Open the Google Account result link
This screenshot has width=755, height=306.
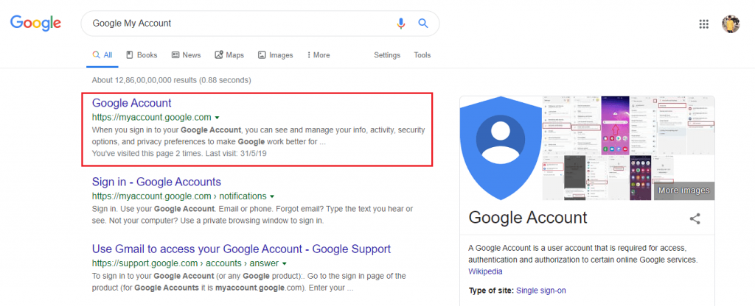(131, 103)
